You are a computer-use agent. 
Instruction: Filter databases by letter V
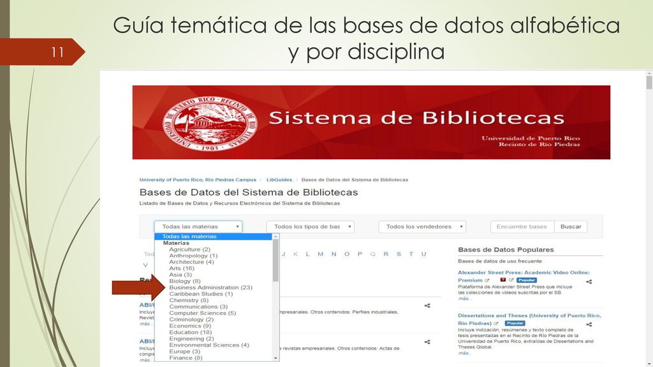click(145, 265)
